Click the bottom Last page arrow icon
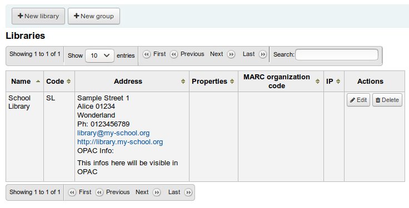 pyautogui.click(x=188, y=192)
